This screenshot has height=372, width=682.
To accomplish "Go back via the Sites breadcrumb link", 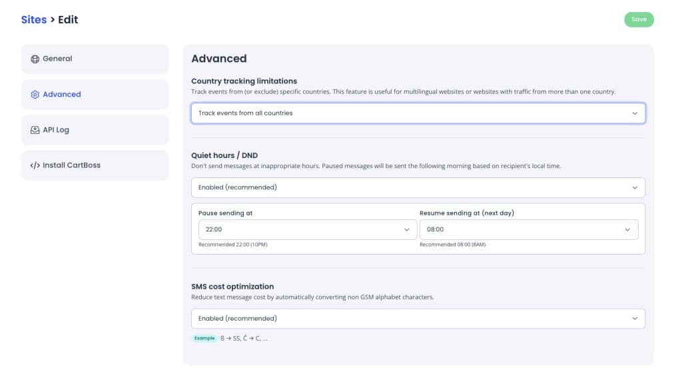I will 34,19.
